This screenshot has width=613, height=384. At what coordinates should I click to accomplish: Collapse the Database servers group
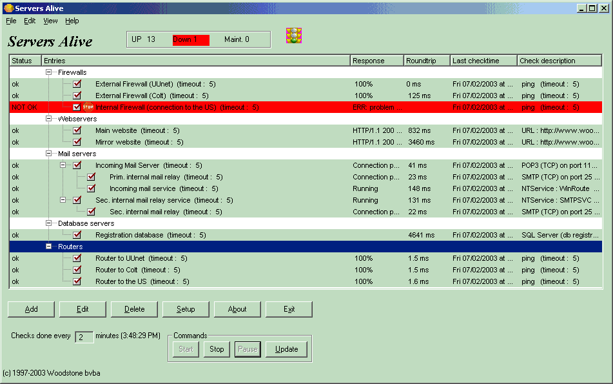(x=48, y=223)
